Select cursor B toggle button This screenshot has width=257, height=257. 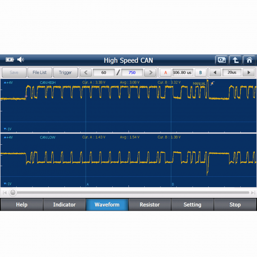pos(201,73)
